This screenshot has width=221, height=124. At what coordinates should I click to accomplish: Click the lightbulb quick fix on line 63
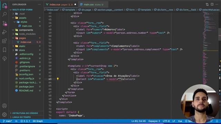[58, 79]
